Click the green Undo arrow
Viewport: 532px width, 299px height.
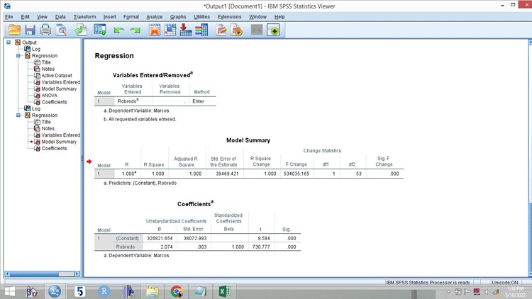(x=118, y=30)
